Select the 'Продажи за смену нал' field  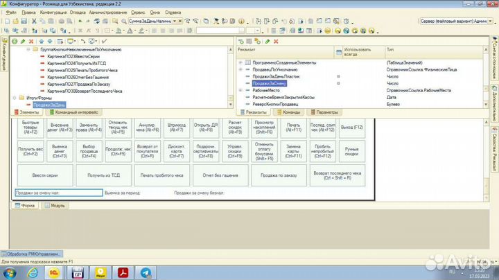pos(59,193)
